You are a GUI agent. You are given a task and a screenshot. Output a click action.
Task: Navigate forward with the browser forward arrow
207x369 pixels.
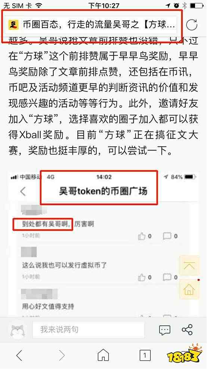tap(62, 355)
